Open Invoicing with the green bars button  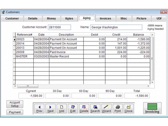[x=152, y=108]
